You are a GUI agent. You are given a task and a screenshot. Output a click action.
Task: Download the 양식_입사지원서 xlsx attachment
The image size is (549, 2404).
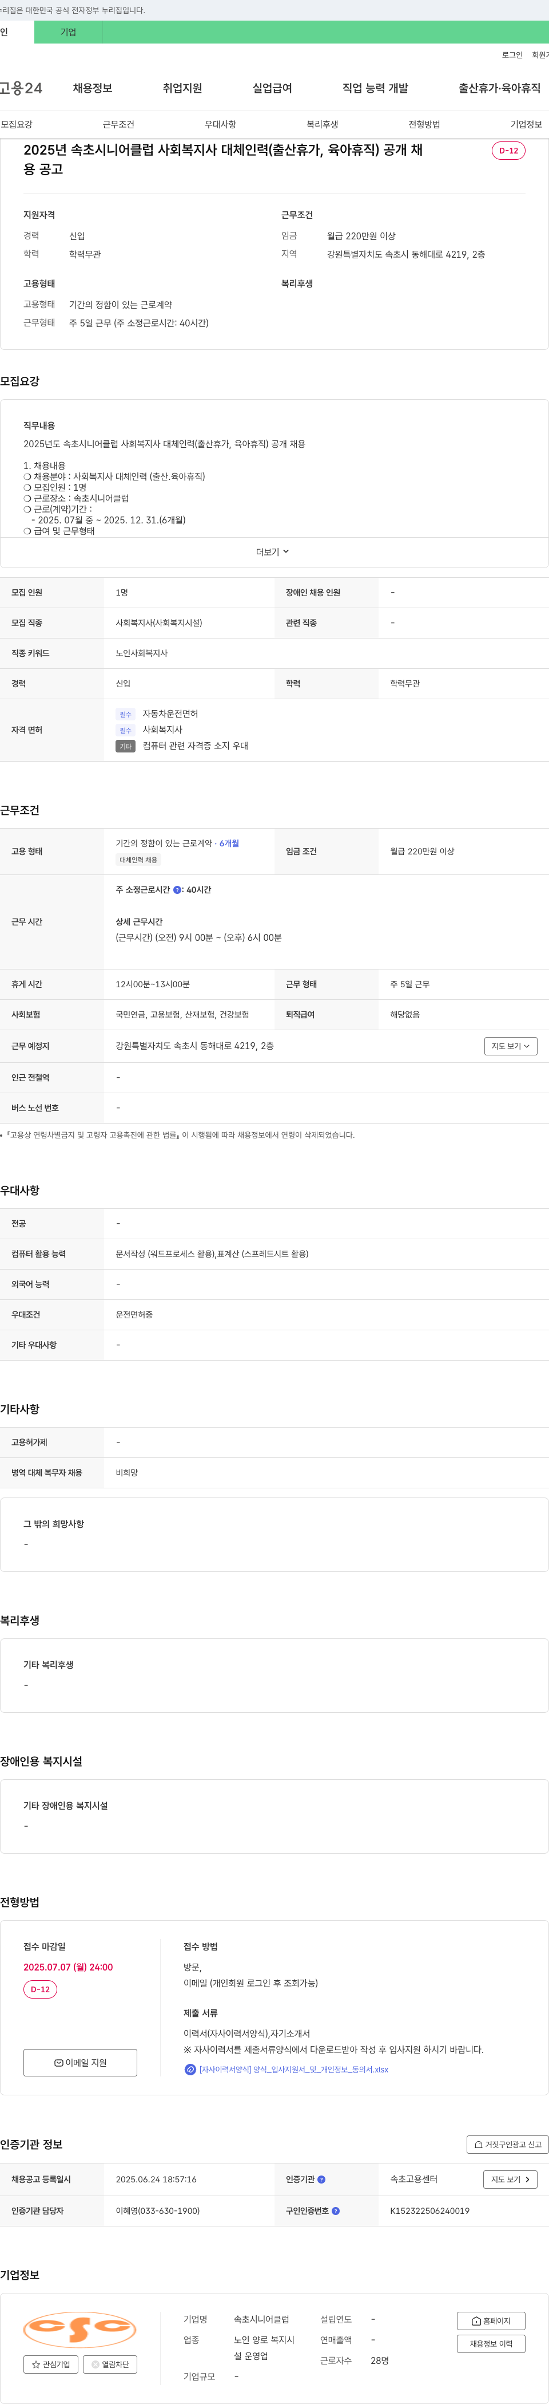(293, 2069)
